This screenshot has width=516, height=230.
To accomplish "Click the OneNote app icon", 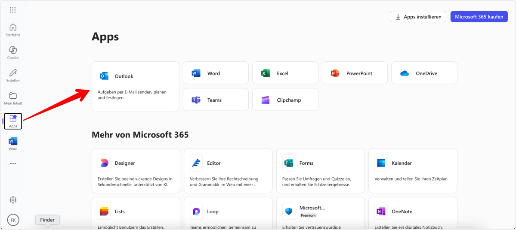I will click(x=381, y=212).
